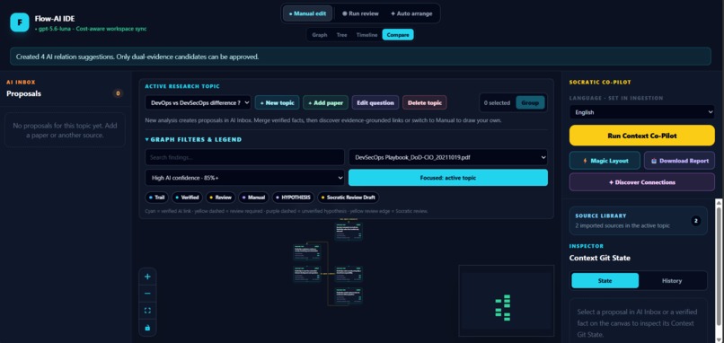Click the '0 selected' counter text
The width and height of the screenshot is (724, 343).
pyautogui.click(x=497, y=103)
